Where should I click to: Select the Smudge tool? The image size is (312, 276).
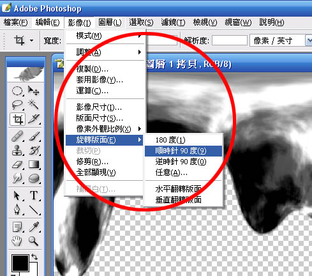[17, 178]
